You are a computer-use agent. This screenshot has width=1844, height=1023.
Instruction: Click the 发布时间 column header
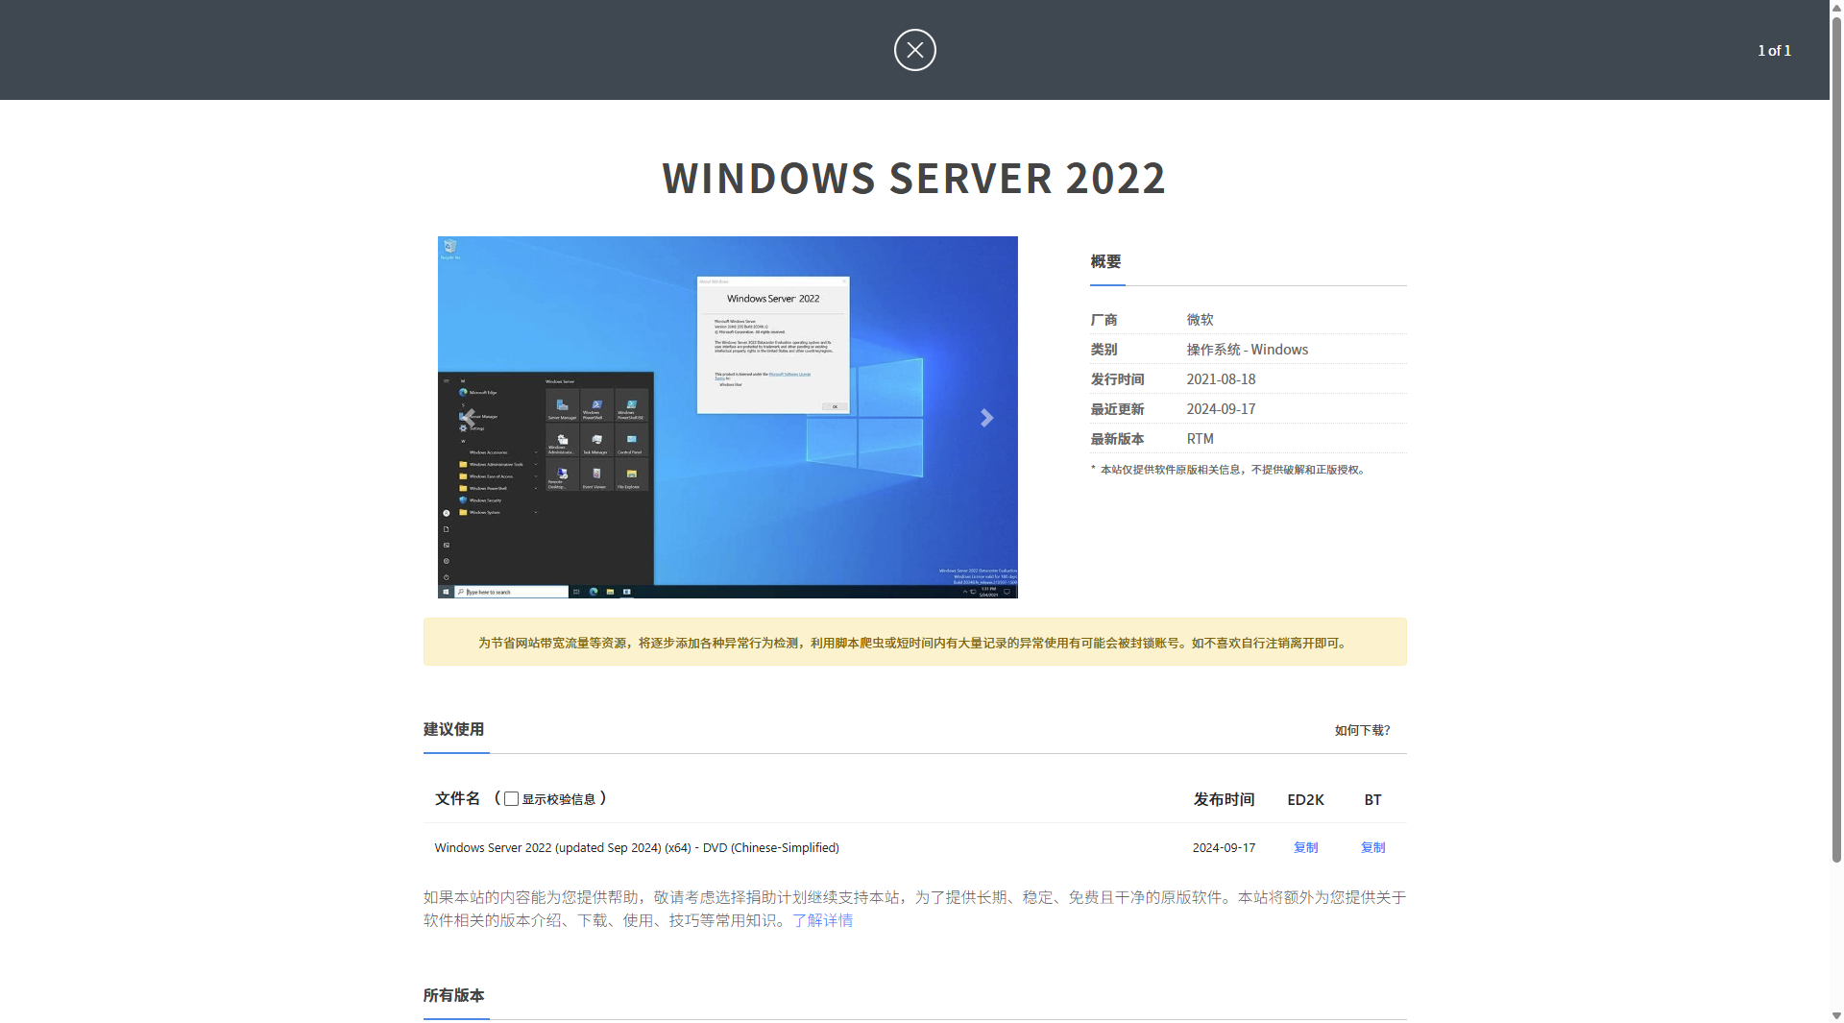click(x=1224, y=798)
